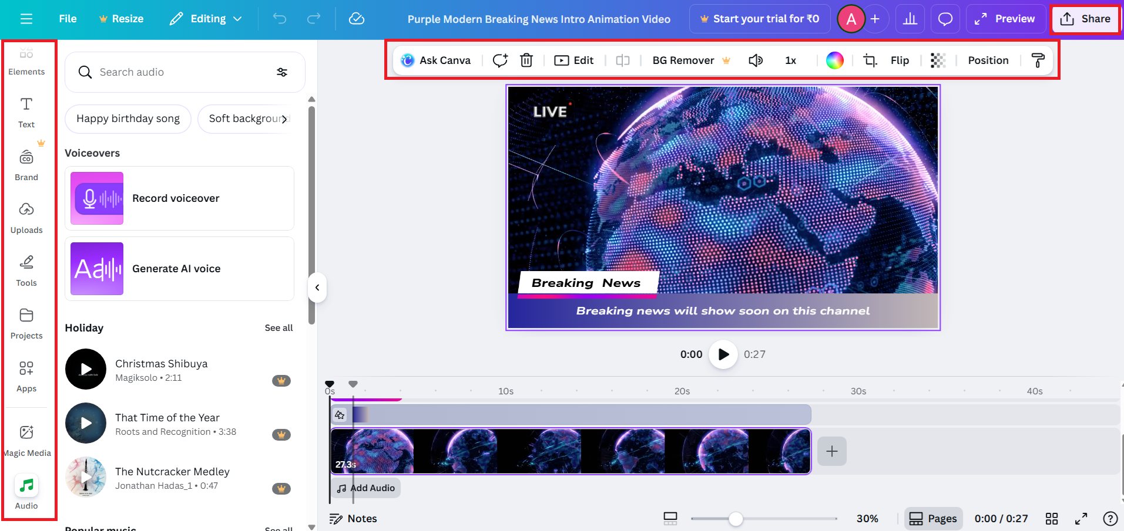Start your trial for ₹0 button
This screenshot has width=1124, height=531.
(760, 19)
